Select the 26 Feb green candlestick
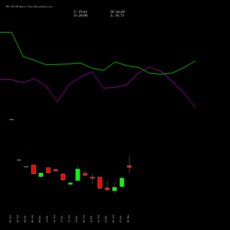The width and height of the screenshot is (230, 230). pyautogui.click(x=115, y=189)
